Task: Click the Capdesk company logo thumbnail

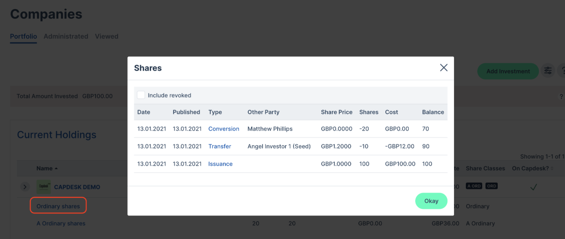Action: point(44,187)
